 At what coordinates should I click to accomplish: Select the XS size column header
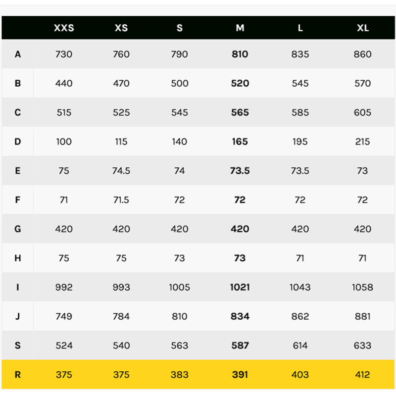pos(121,28)
